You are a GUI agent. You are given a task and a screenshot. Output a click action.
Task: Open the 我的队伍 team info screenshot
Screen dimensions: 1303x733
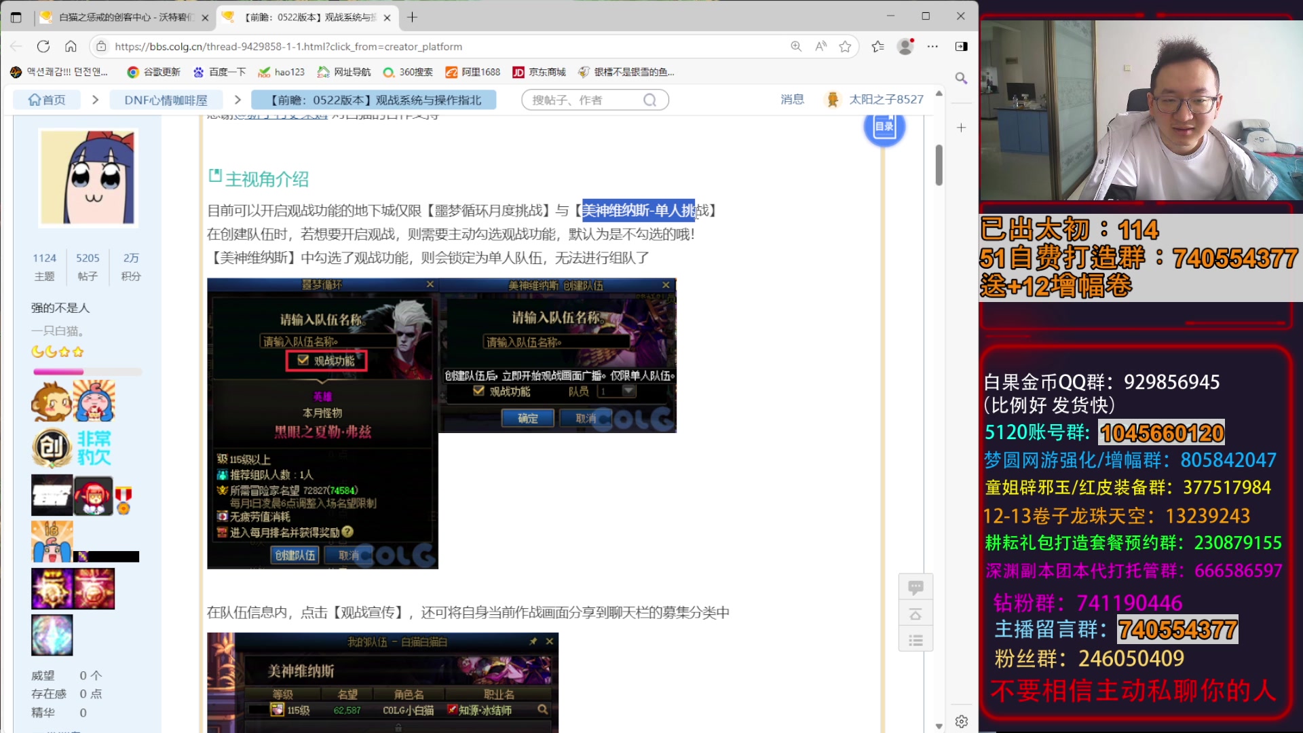coord(383,682)
